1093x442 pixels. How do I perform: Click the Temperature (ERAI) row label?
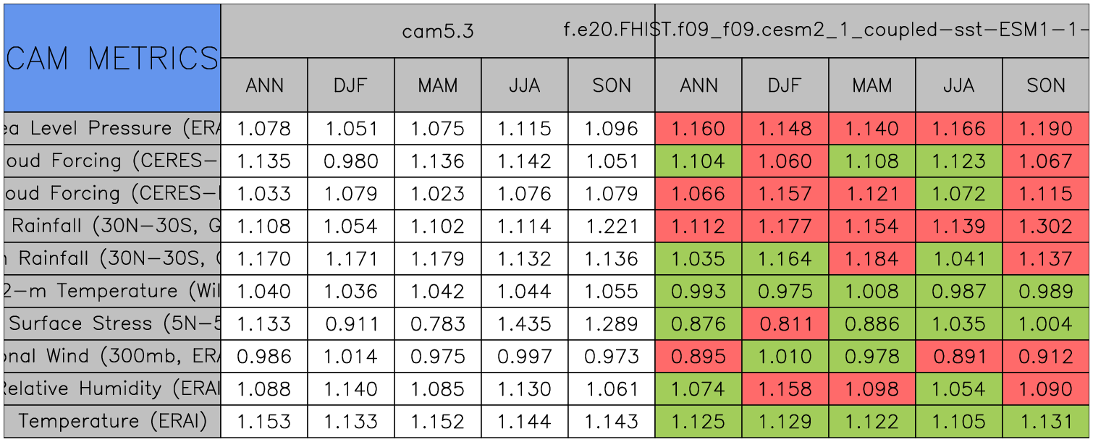pos(112,421)
